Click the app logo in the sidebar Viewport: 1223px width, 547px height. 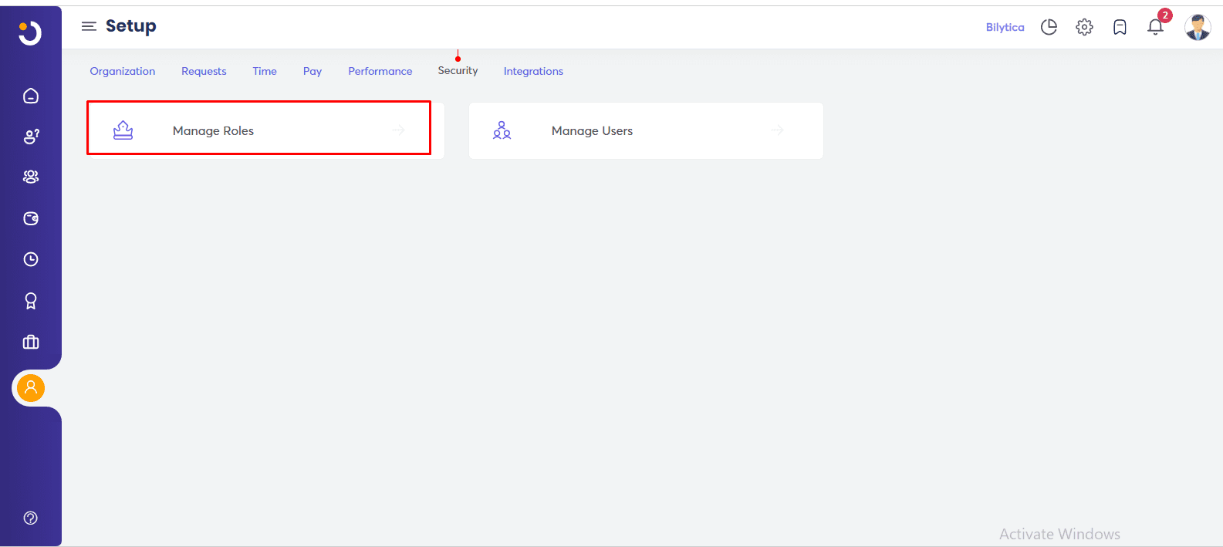[30, 33]
